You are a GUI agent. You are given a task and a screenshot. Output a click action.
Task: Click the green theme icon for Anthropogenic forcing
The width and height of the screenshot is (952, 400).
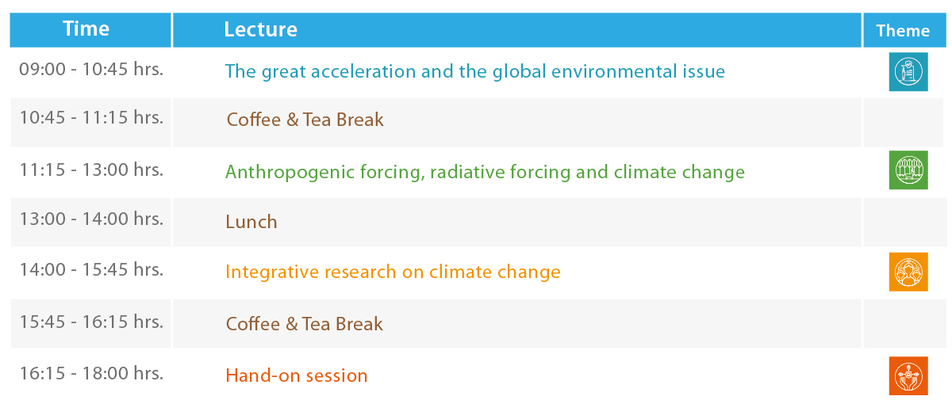click(908, 170)
